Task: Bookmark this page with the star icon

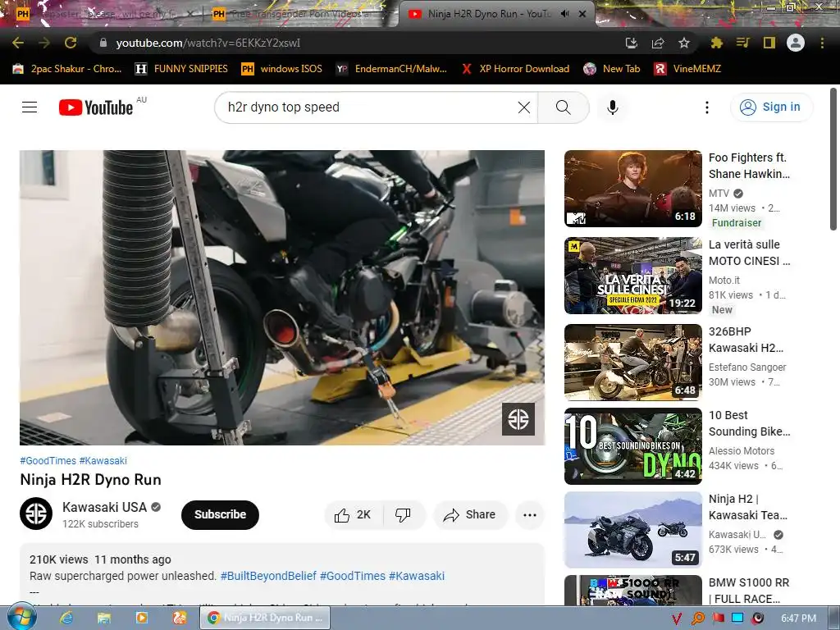Action: coord(684,43)
